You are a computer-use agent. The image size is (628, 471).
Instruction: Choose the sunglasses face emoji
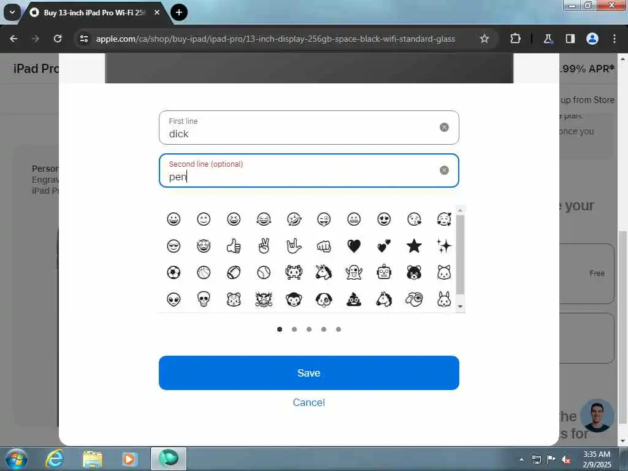(x=174, y=246)
